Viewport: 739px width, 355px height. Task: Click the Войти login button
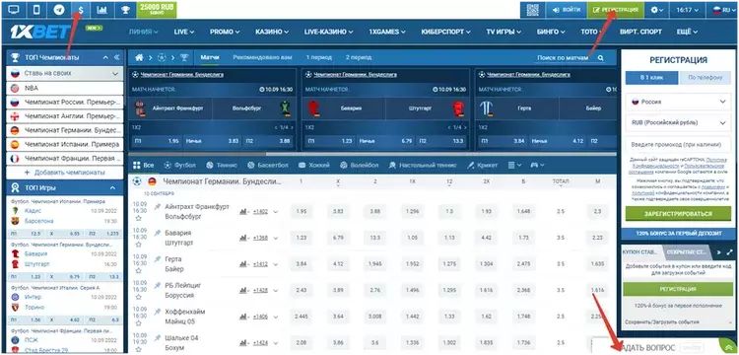(566, 10)
